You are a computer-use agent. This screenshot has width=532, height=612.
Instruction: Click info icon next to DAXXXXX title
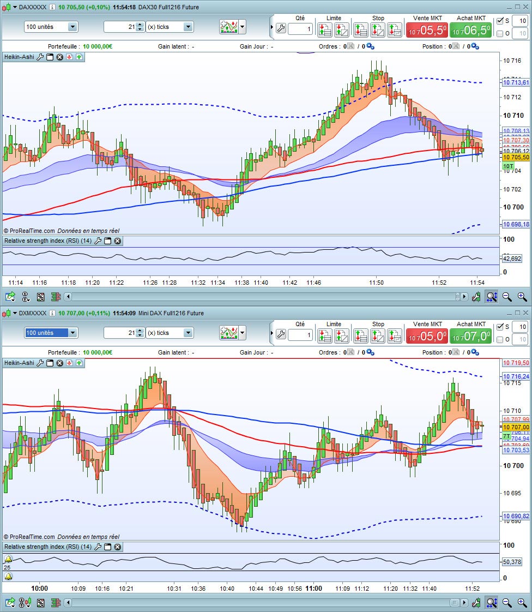(x=52, y=7)
